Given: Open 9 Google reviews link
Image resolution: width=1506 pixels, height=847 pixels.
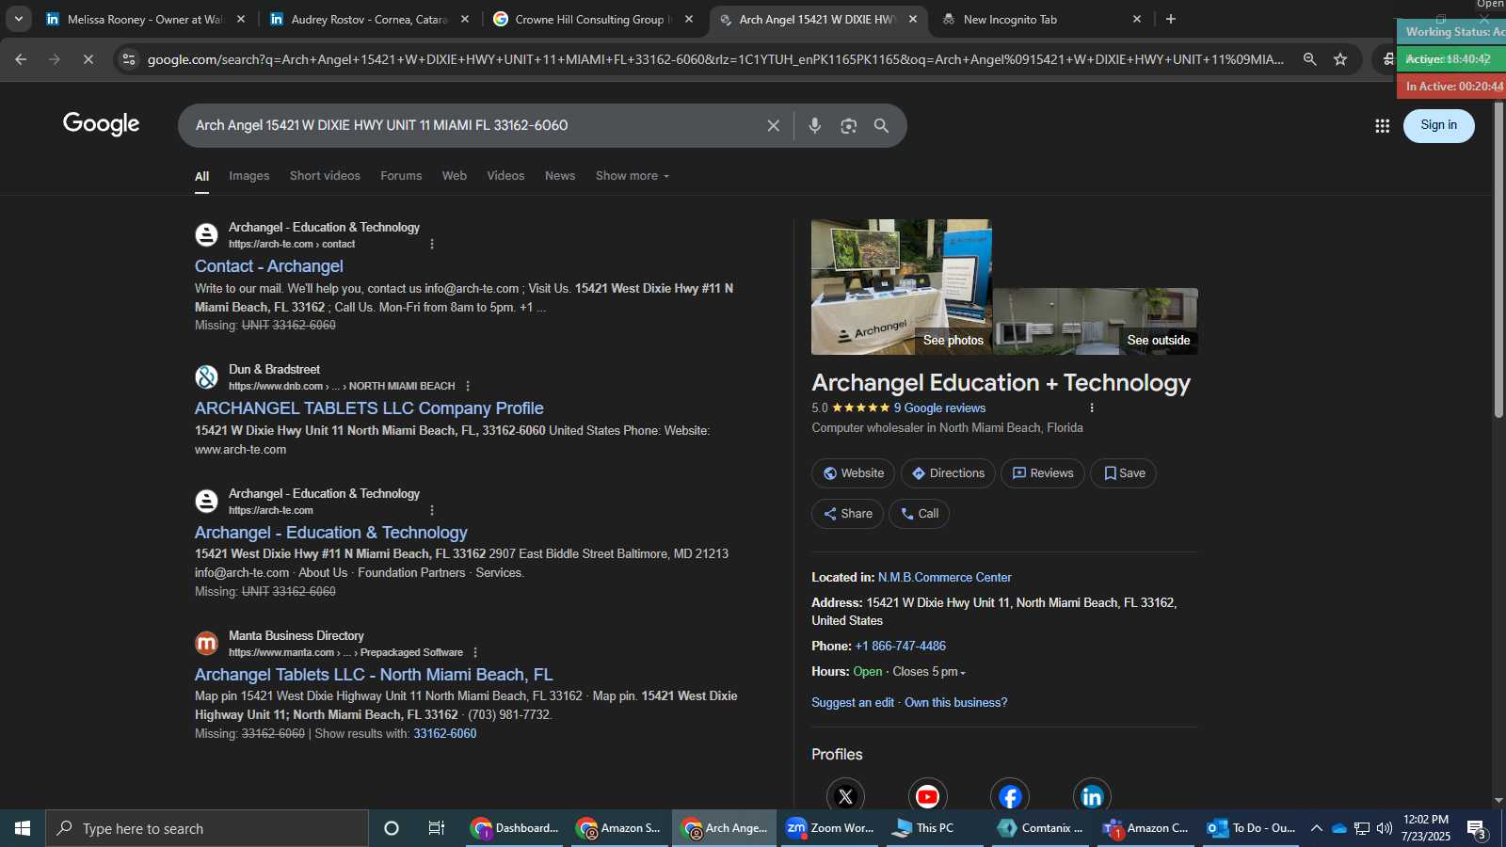Looking at the screenshot, I should click(939, 408).
